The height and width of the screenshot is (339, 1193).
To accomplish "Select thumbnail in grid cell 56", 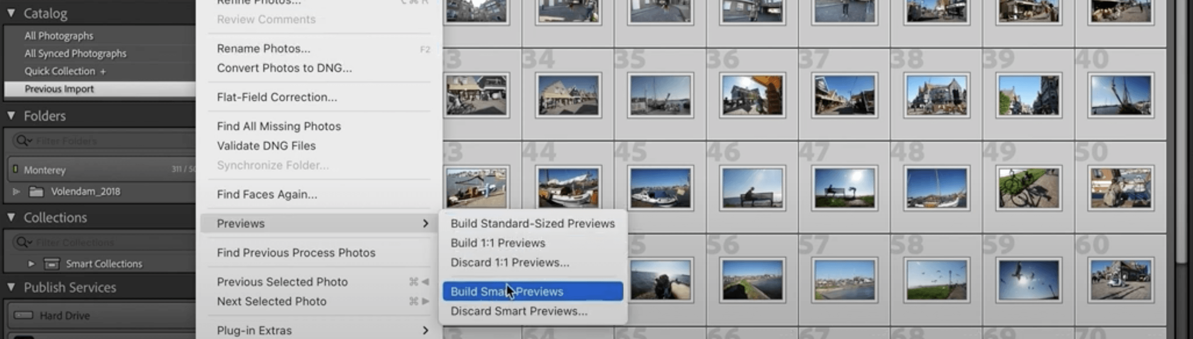I will click(x=752, y=280).
